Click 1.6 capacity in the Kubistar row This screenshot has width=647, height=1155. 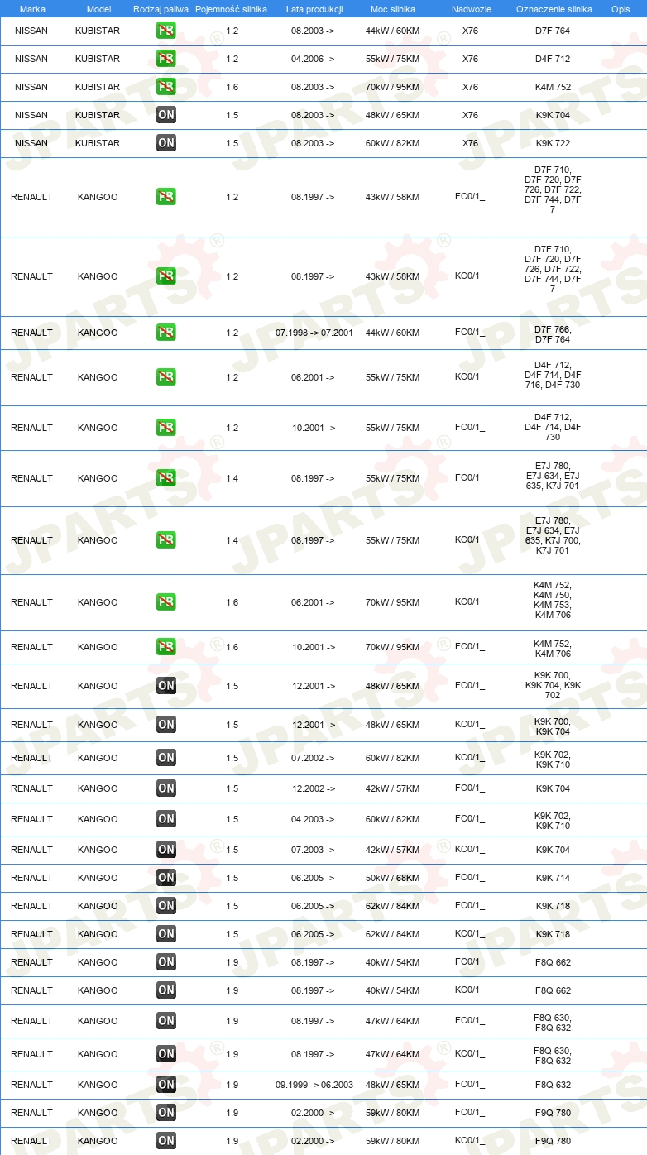coord(232,87)
